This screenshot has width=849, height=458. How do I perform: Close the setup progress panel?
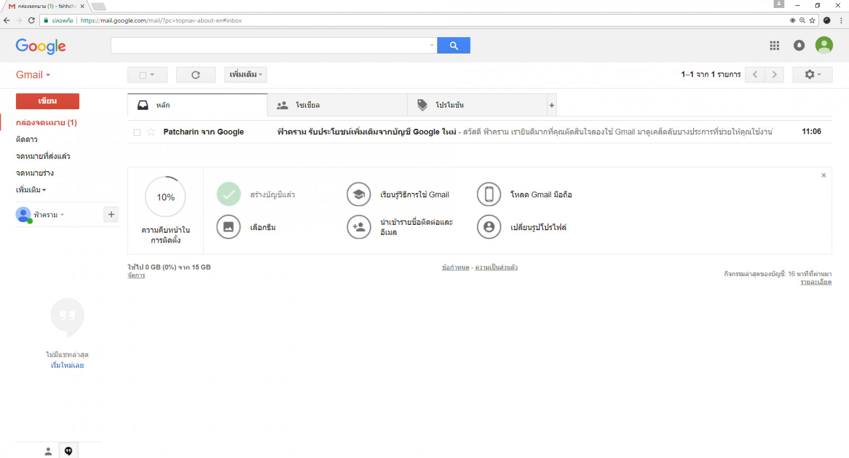824,175
